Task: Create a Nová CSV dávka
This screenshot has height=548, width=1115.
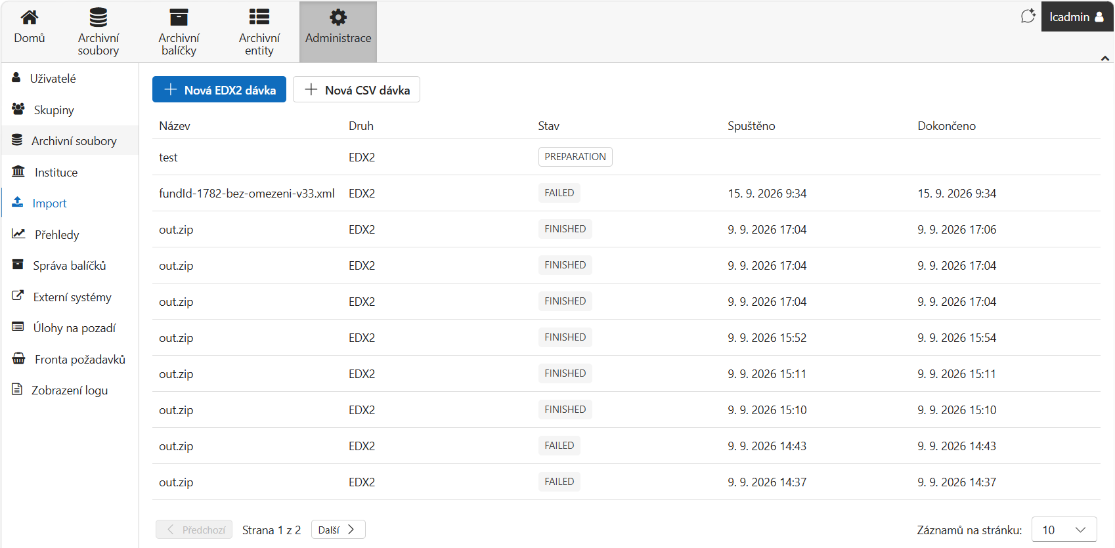Action: point(357,89)
